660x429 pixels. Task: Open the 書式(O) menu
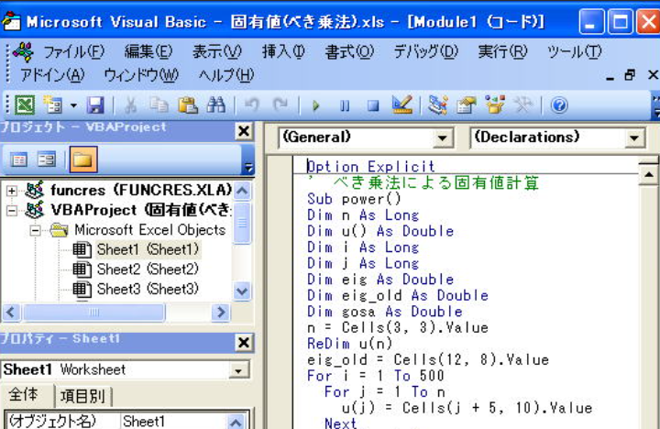[349, 51]
